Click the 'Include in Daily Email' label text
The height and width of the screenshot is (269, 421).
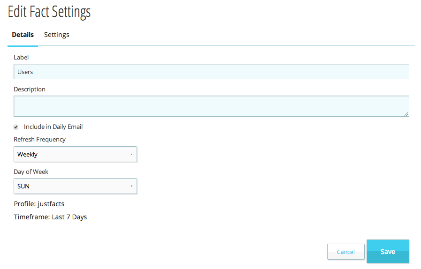click(x=53, y=127)
